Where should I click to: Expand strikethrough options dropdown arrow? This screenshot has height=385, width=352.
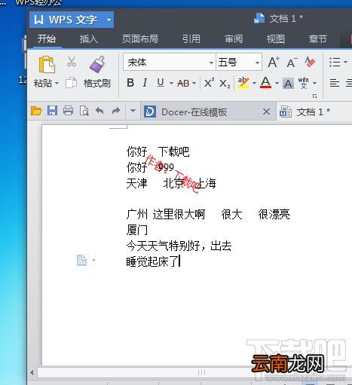pyautogui.click(x=194, y=83)
